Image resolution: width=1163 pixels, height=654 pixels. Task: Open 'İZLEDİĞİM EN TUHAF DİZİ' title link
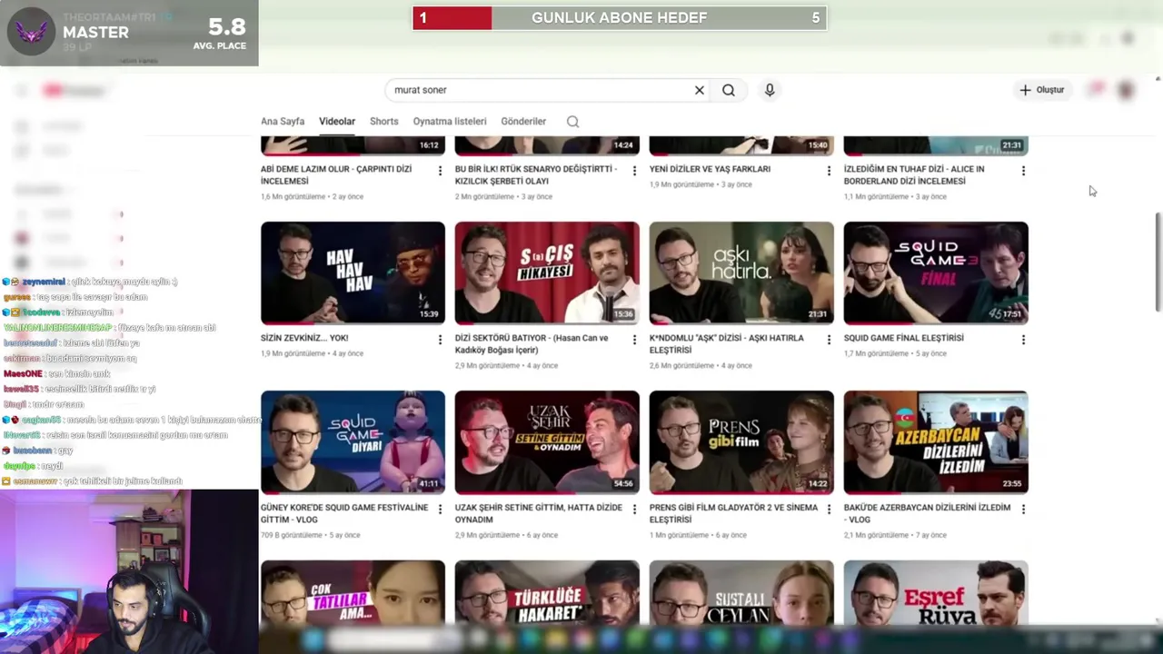click(x=914, y=174)
